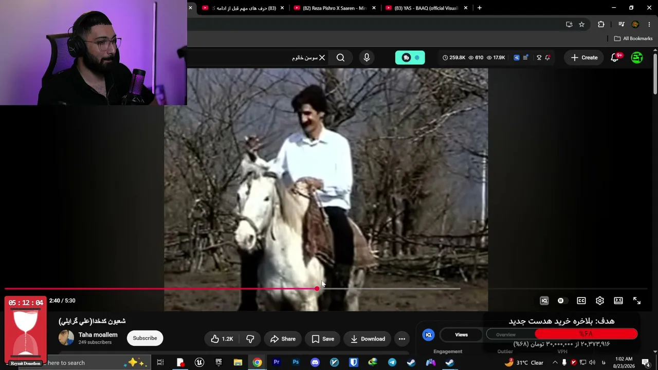The height and width of the screenshot is (370, 658).
Task: Enter fullscreen video mode
Action: click(x=637, y=301)
